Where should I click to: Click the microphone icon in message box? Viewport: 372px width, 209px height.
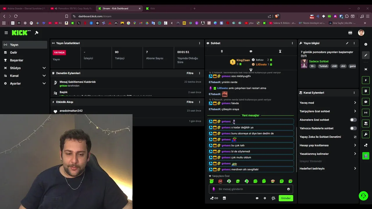coord(214,189)
